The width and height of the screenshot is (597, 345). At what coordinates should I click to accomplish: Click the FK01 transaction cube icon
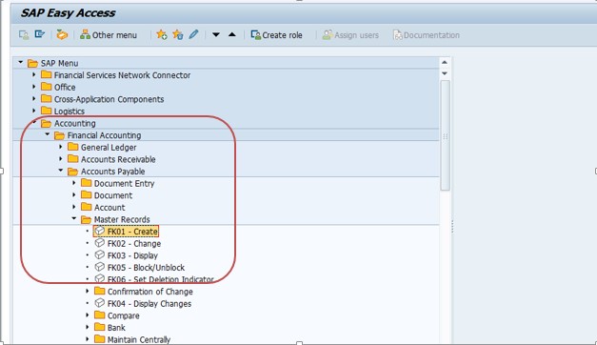pos(99,231)
